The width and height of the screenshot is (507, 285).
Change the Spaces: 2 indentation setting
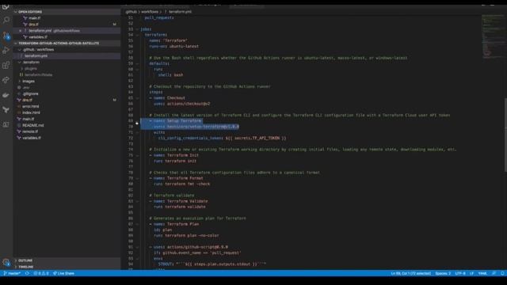[x=443, y=273]
